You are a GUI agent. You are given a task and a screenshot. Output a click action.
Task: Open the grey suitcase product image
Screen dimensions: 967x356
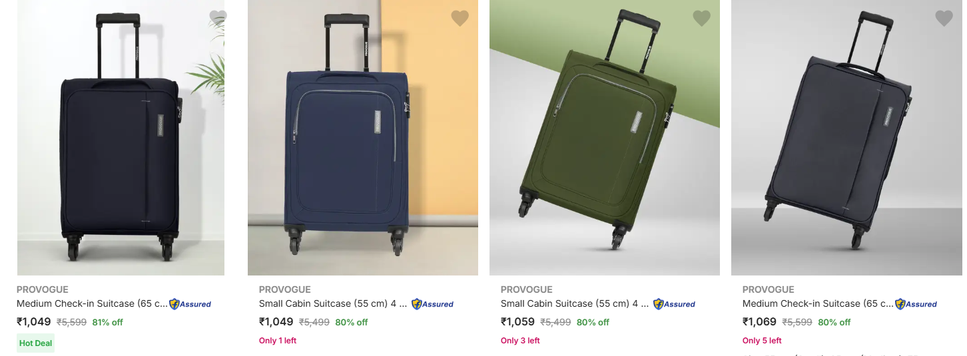(846, 140)
